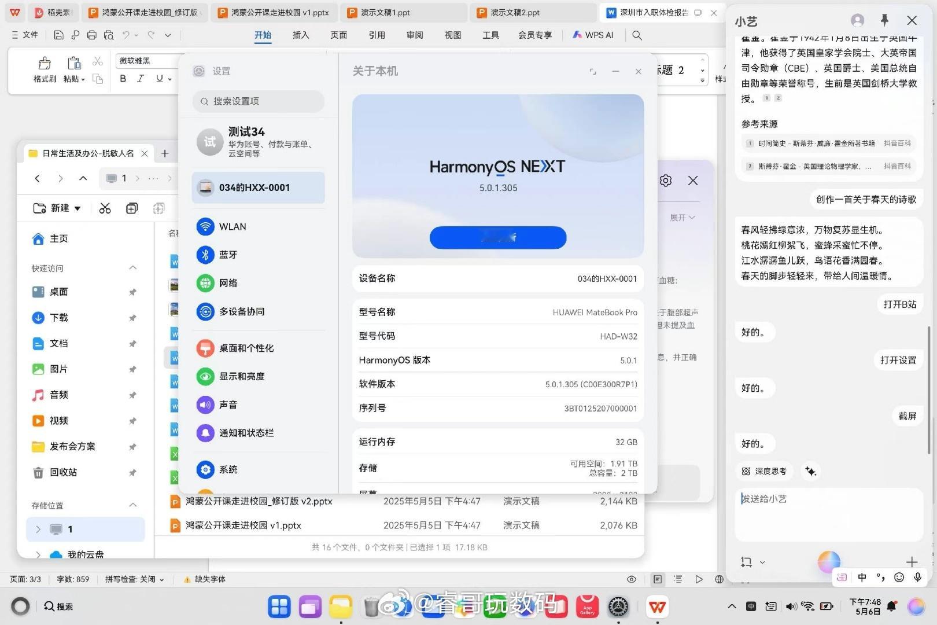
Task: Expand 展开 on the window behind settings
Action: pyautogui.click(x=683, y=218)
